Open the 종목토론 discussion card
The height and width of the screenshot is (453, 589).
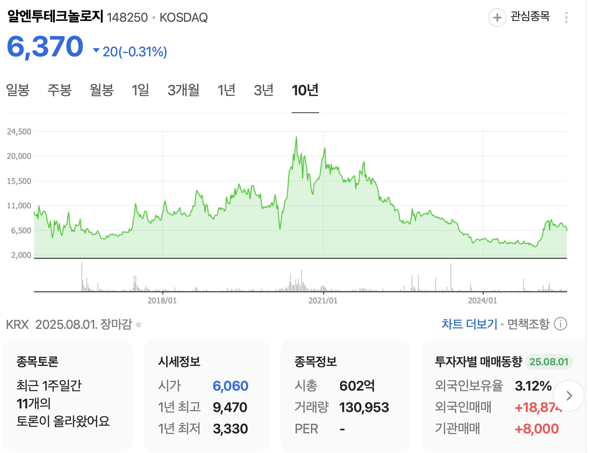[68, 396]
